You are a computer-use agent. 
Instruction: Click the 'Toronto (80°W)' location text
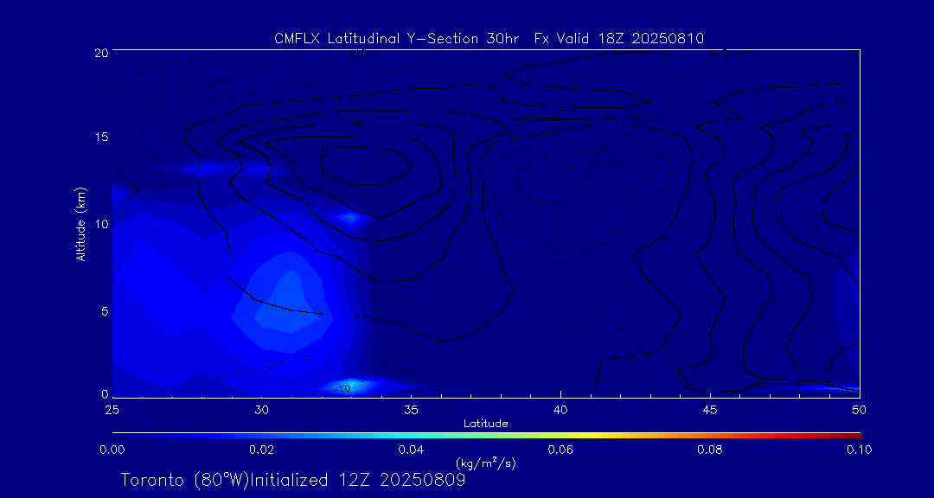tap(183, 480)
